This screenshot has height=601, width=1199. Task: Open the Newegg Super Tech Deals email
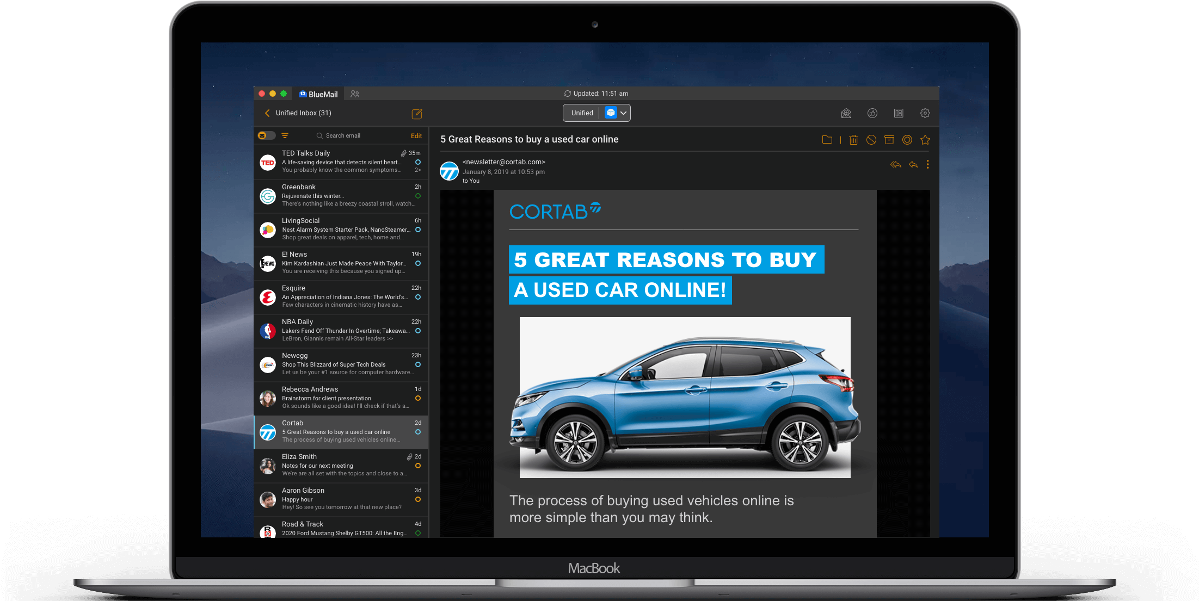click(341, 364)
